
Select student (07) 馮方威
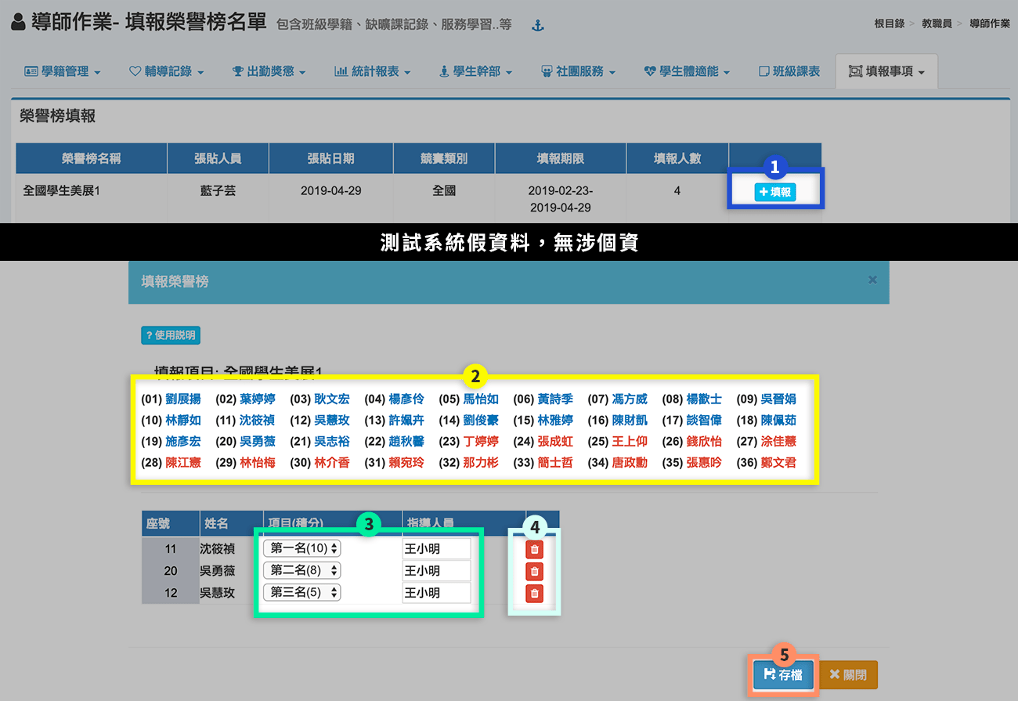pyautogui.click(x=630, y=399)
